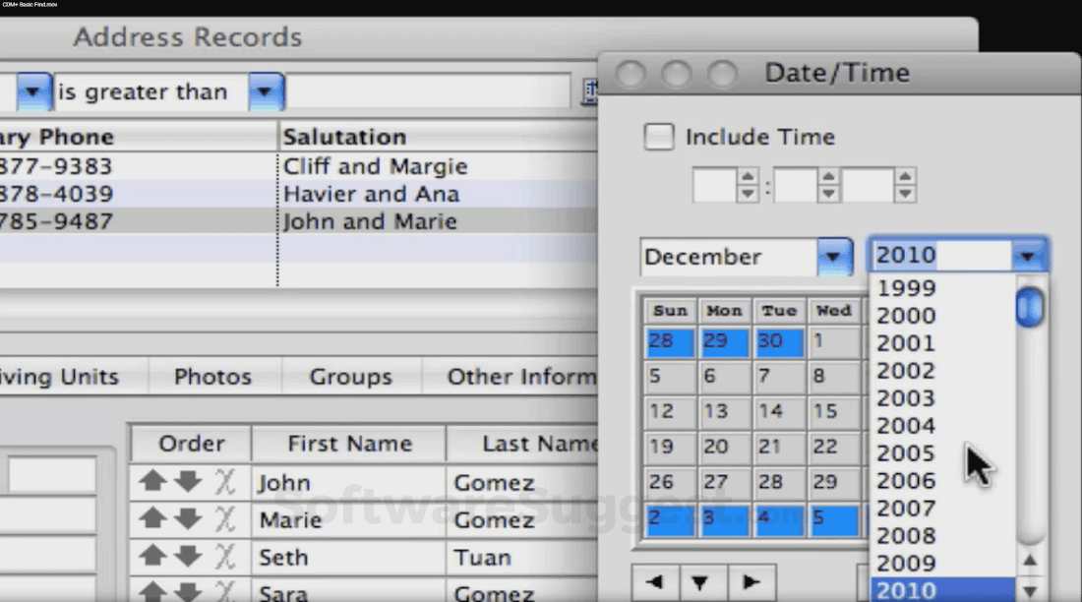Open the December month dropdown
1082x602 pixels.
pos(833,257)
